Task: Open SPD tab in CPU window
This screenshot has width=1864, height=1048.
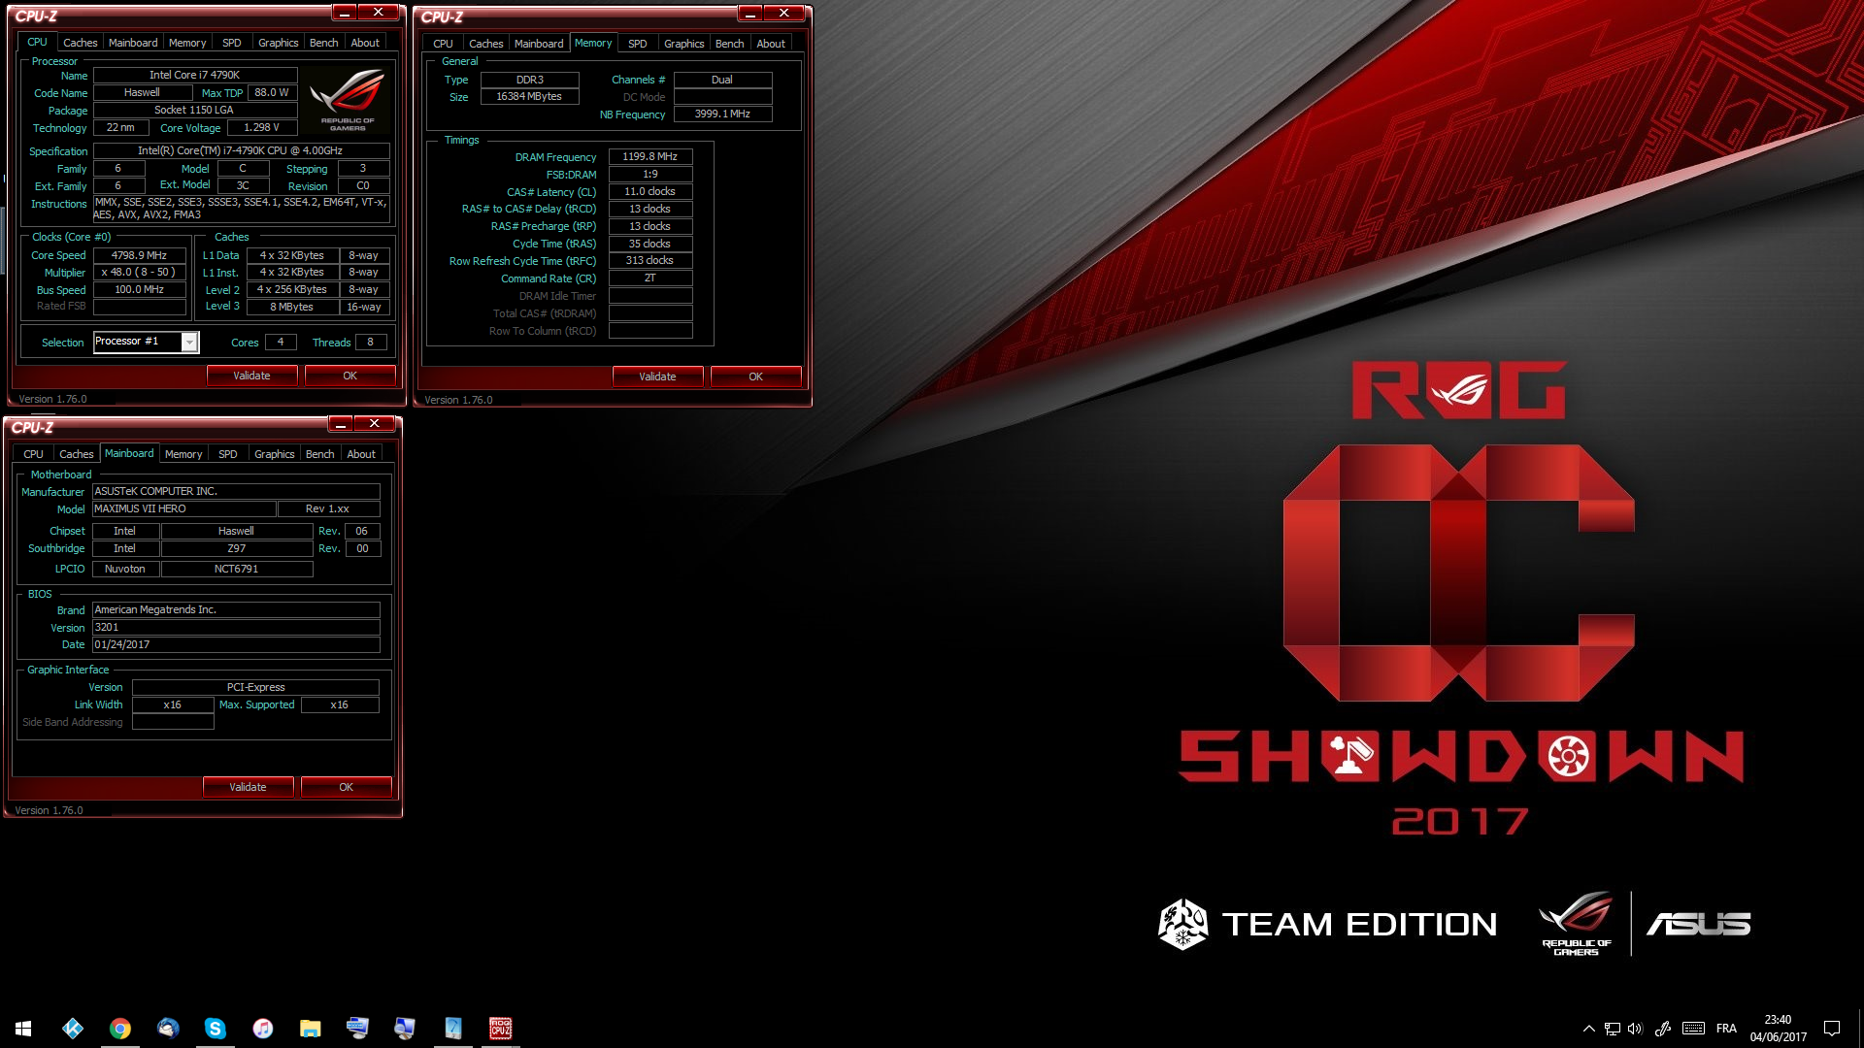Action: (x=231, y=43)
